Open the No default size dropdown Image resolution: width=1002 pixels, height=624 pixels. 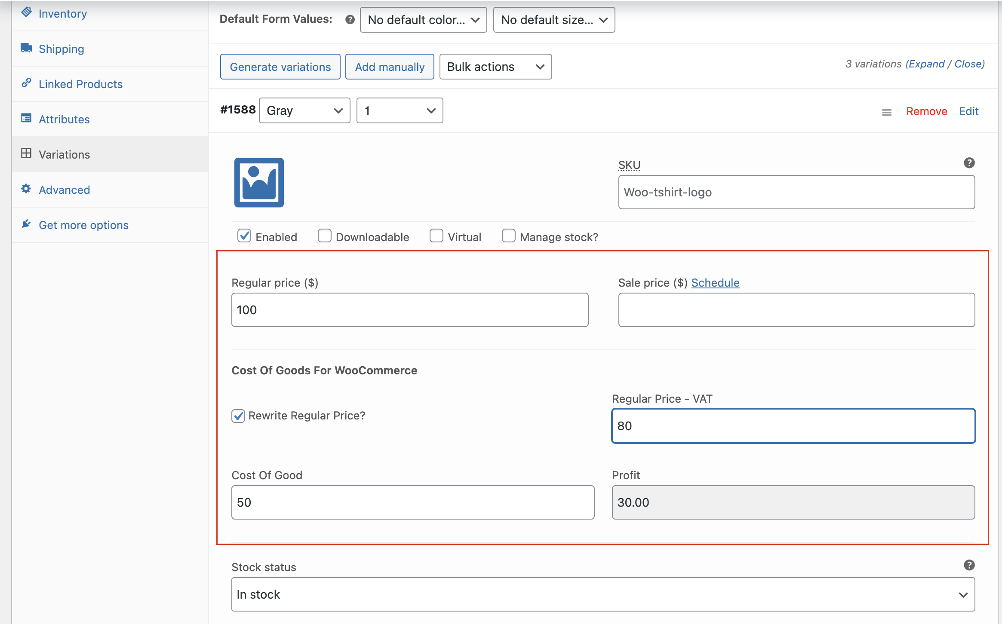pos(554,20)
